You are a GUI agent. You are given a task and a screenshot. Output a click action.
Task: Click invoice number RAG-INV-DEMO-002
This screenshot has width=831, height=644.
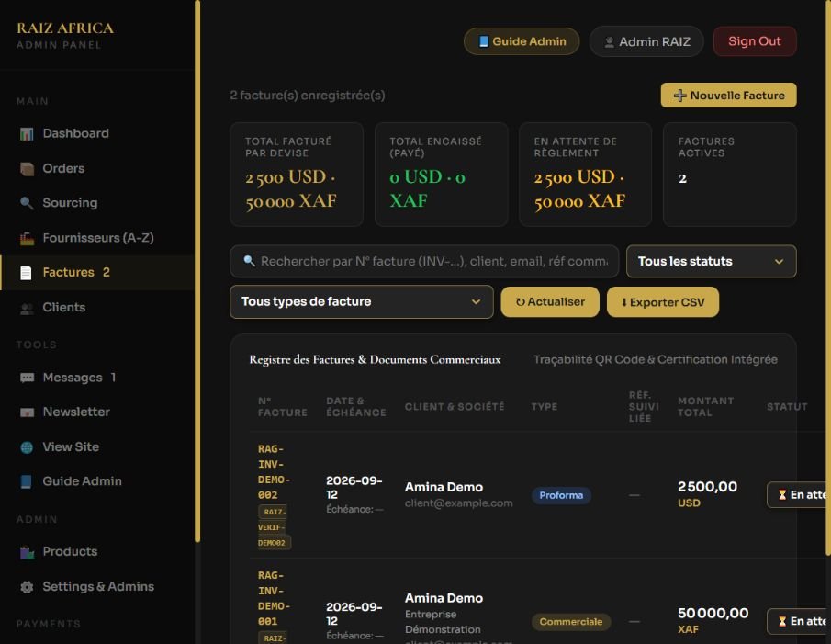click(x=274, y=471)
